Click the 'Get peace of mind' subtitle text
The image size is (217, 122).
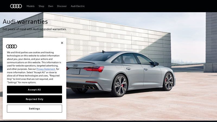click(35, 29)
